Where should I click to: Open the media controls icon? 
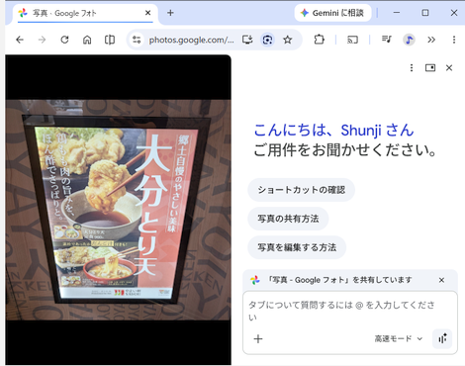tap(386, 40)
